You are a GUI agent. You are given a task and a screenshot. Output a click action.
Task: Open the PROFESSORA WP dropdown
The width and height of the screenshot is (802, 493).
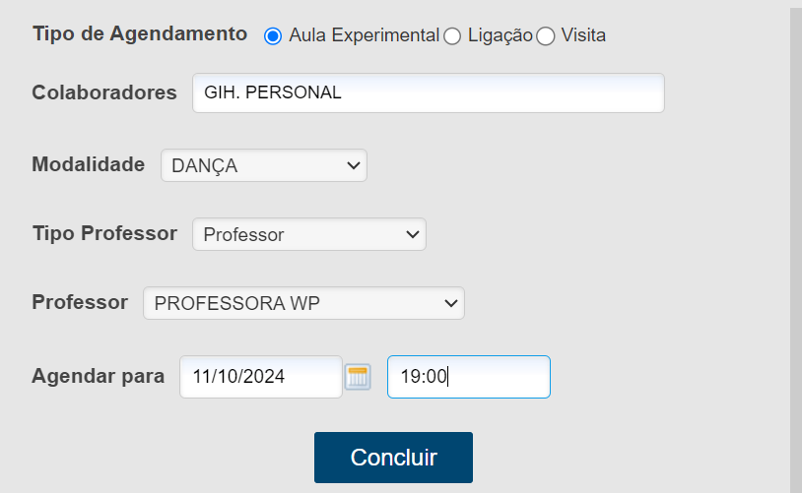(x=303, y=303)
